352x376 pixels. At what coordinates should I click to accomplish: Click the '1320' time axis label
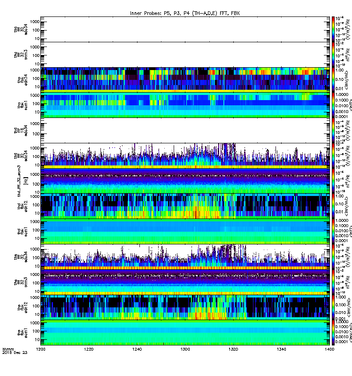tap(233, 349)
